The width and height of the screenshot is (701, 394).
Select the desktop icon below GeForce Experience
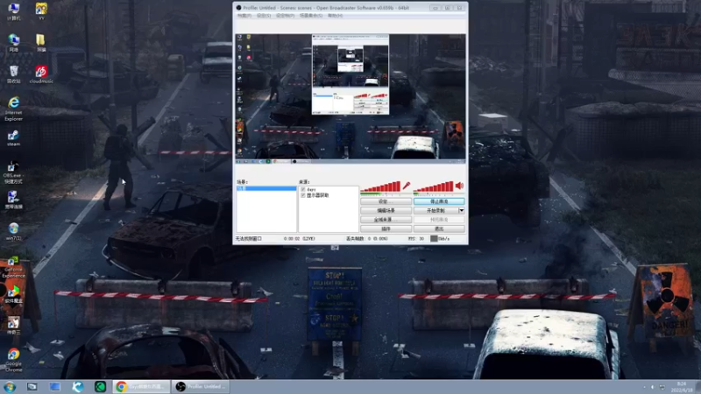[x=13, y=294]
